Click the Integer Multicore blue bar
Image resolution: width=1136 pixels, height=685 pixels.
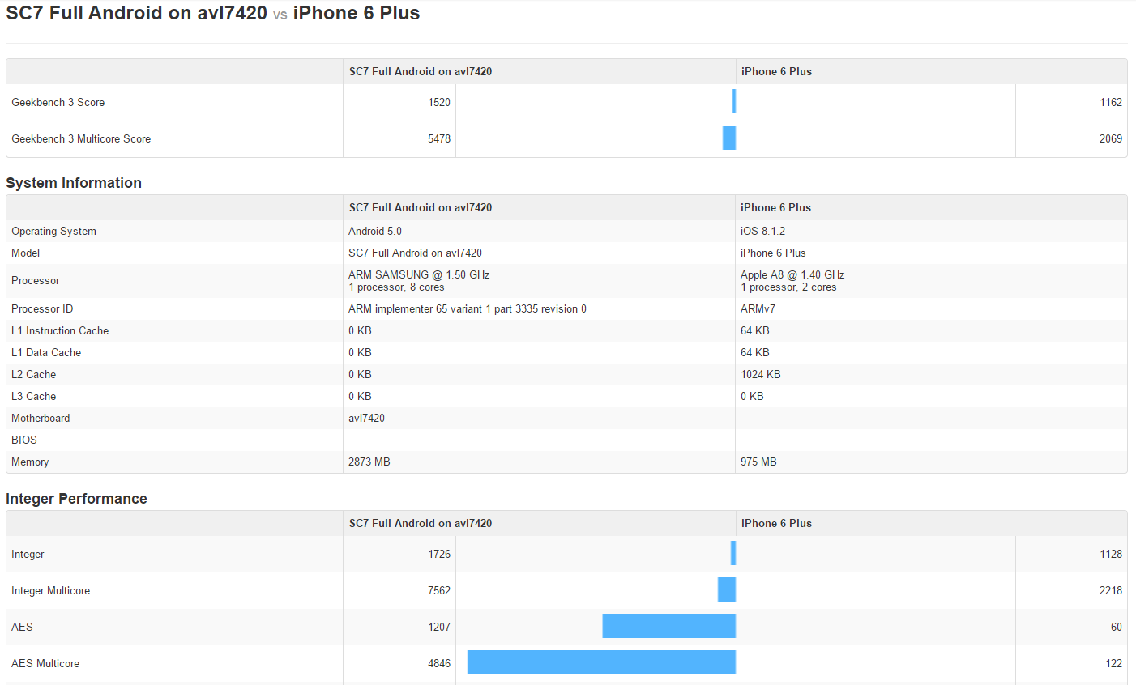point(727,589)
